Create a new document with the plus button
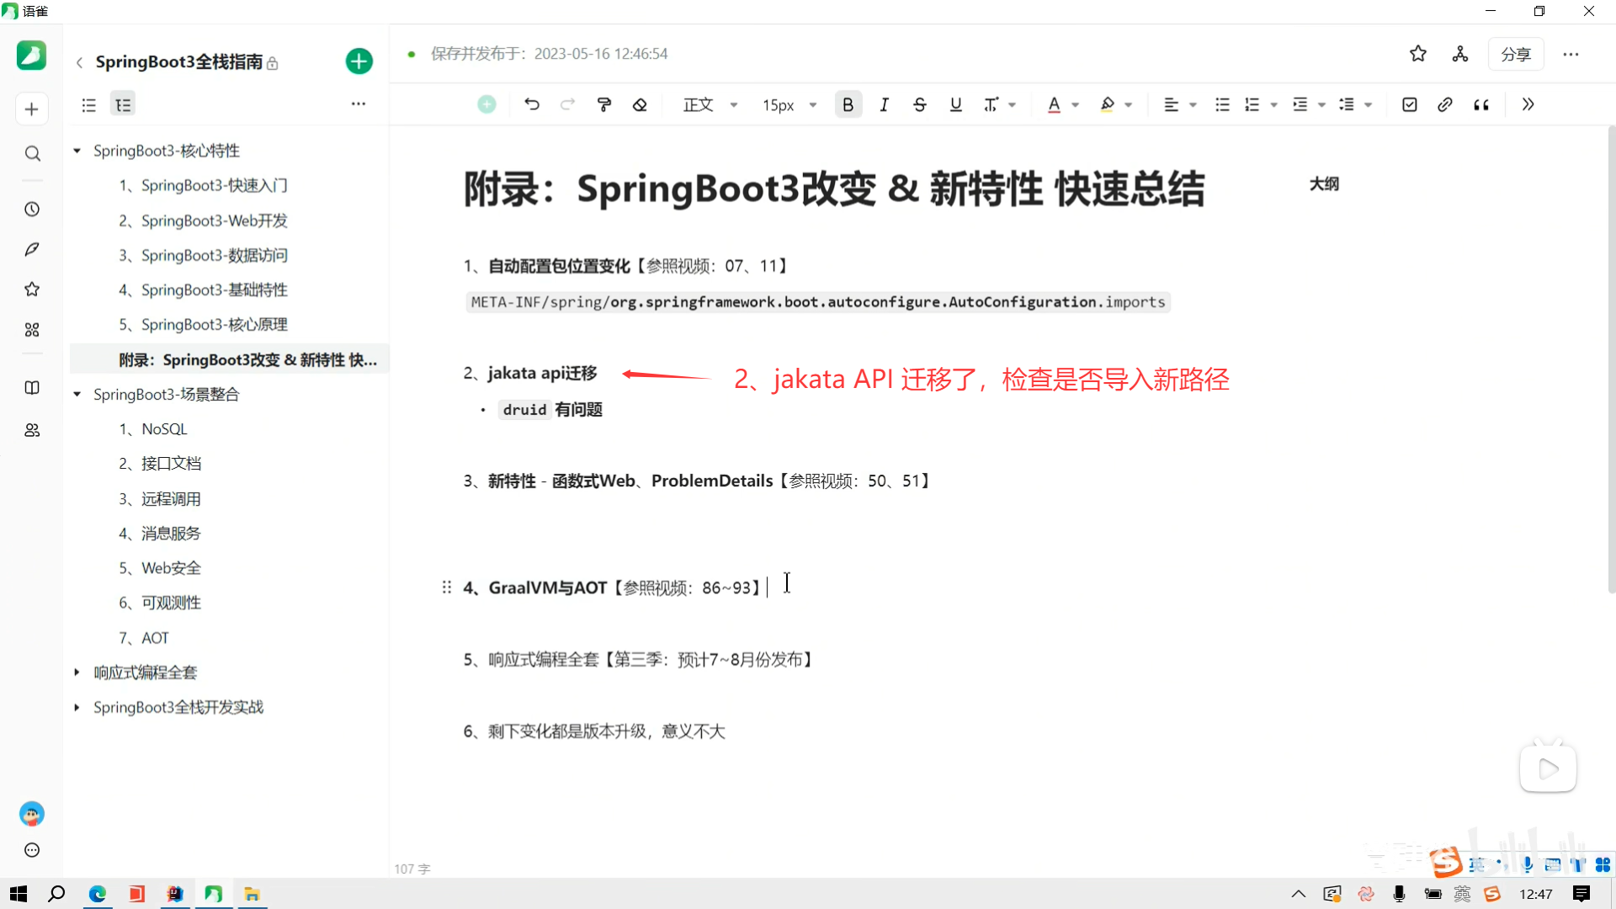Image resolution: width=1616 pixels, height=909 pixels. point(359,61)
